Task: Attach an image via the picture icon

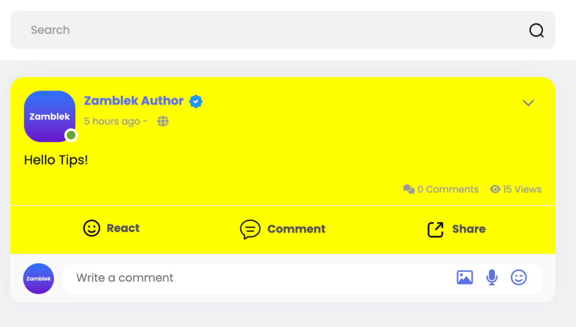Action: (465, 278)
